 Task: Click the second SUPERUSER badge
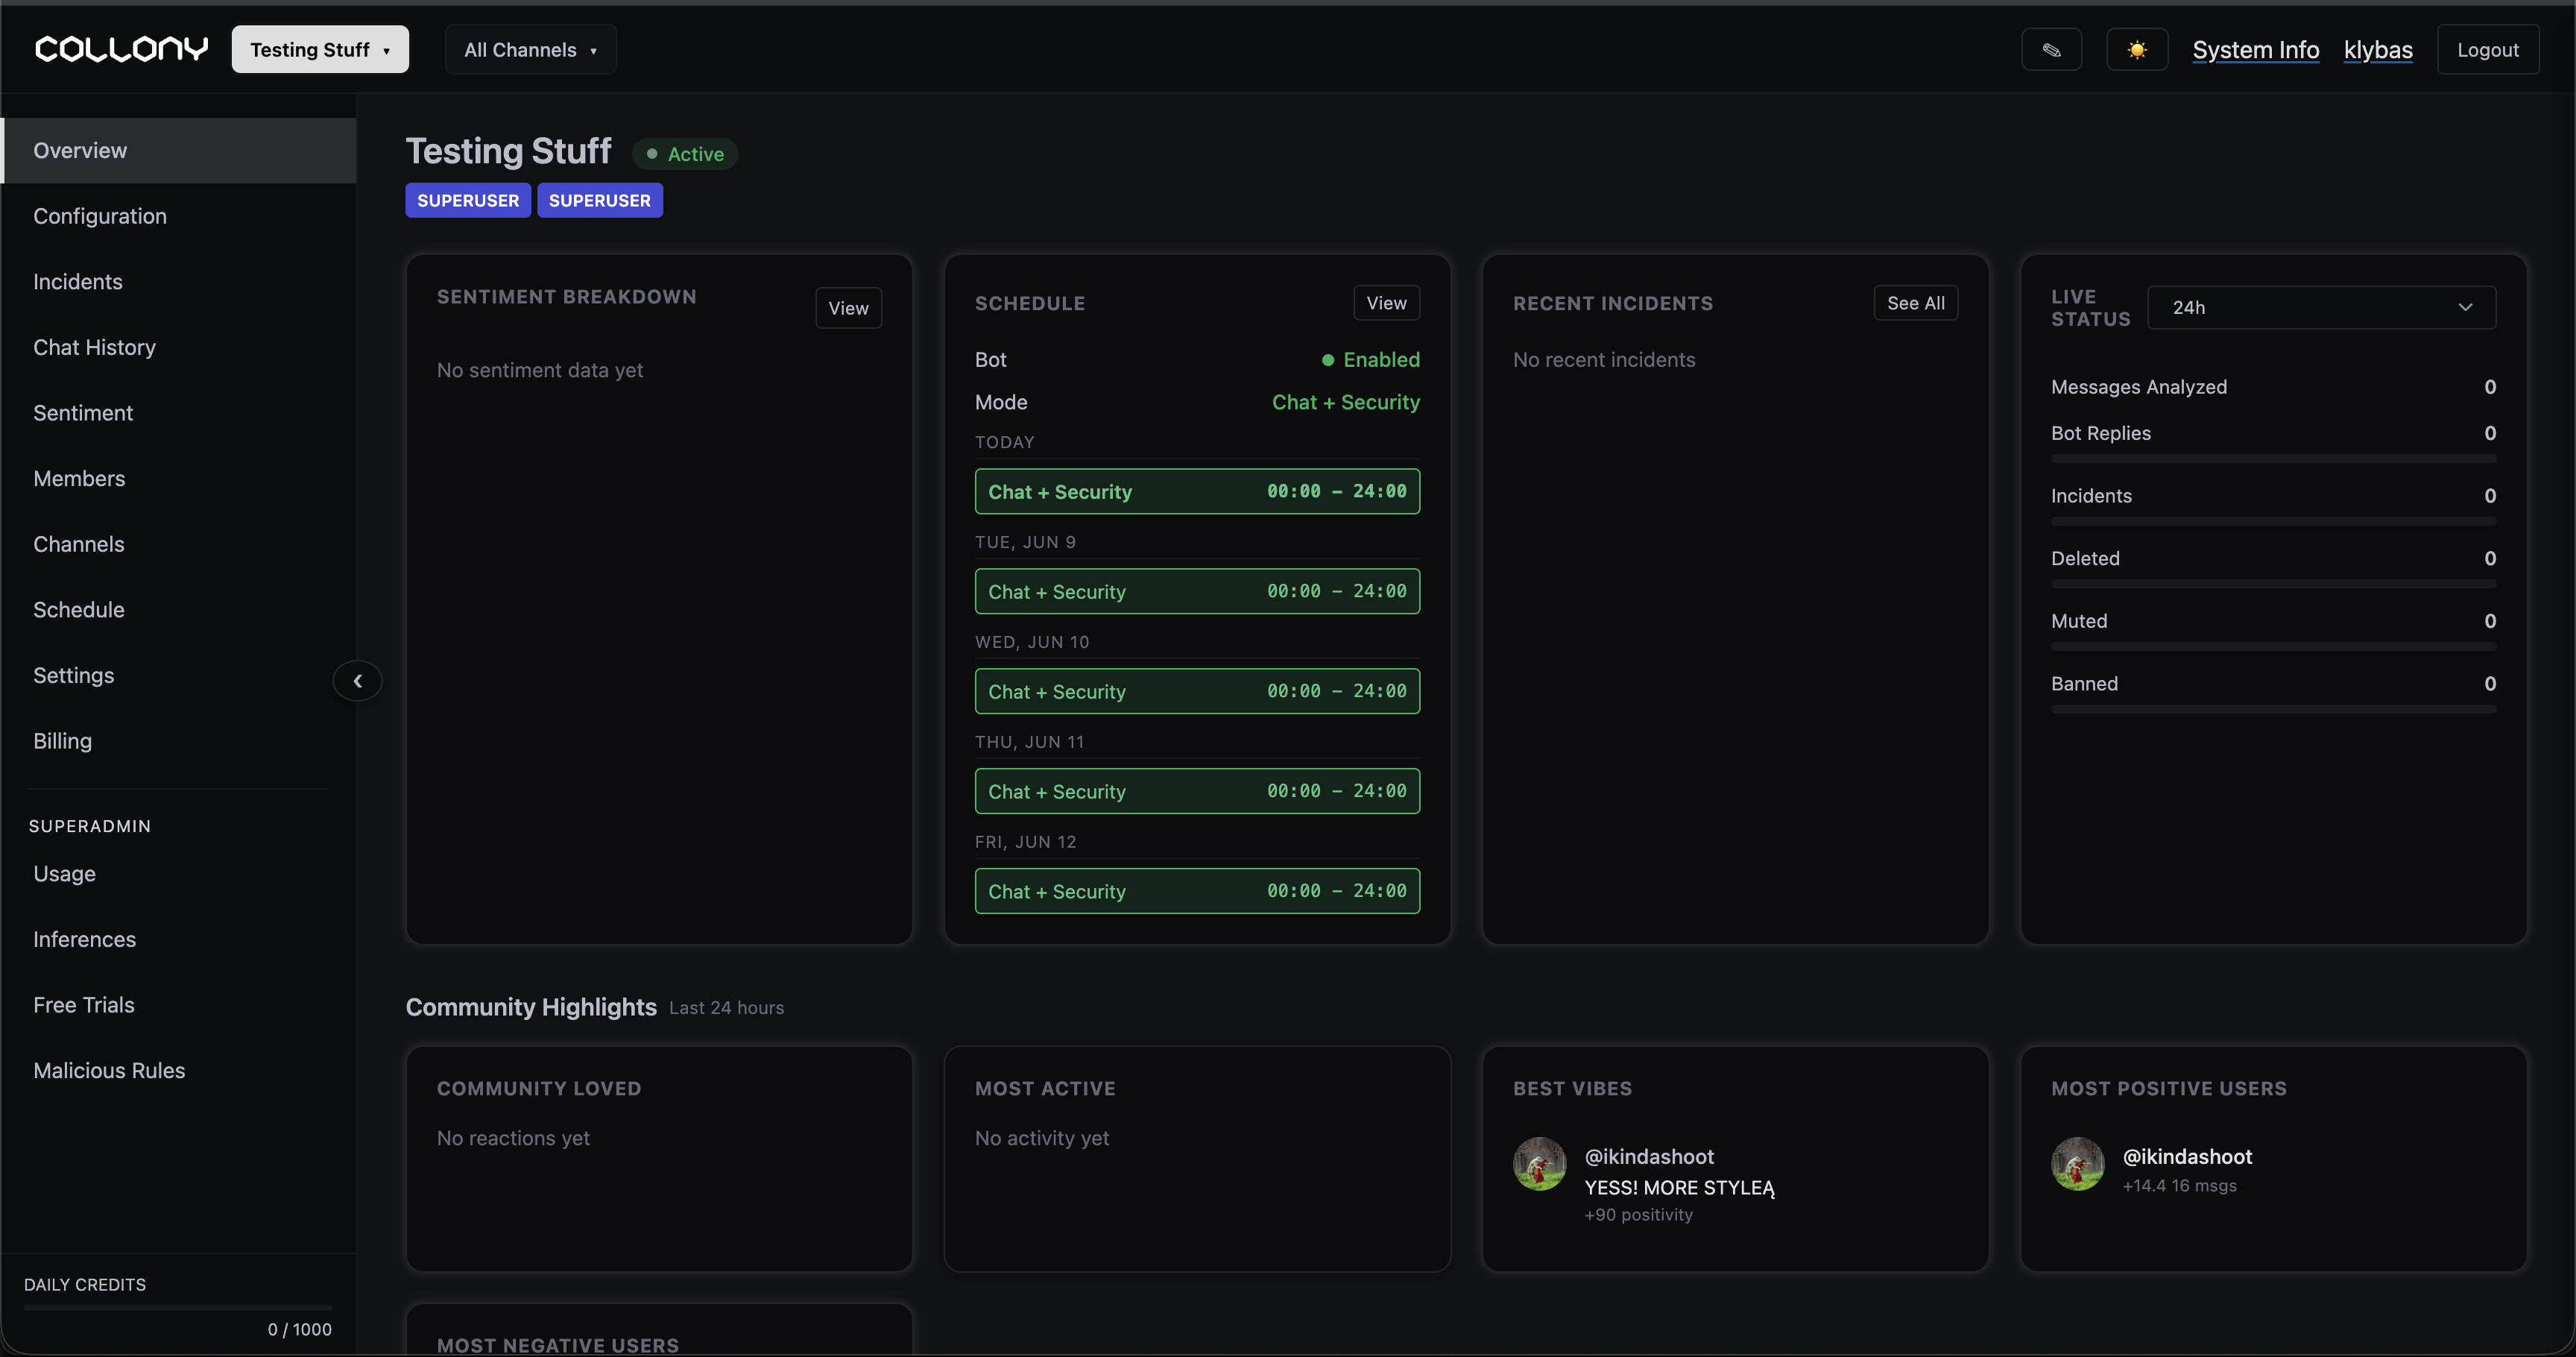click(x=600, y=200)
